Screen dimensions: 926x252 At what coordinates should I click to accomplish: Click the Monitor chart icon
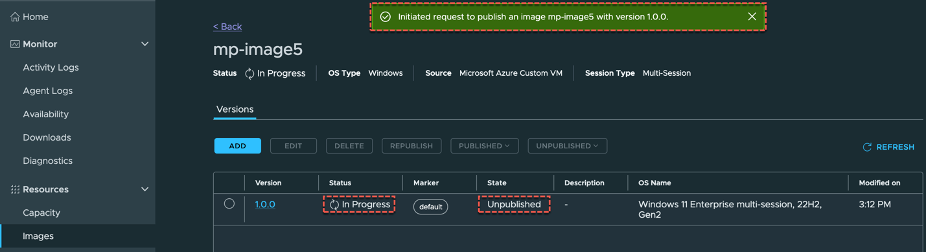pos(15,44)
